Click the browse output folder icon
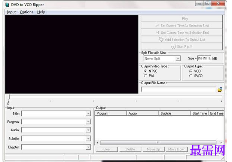This screenshot has height=162, width=232. click(x=220, y=89)
